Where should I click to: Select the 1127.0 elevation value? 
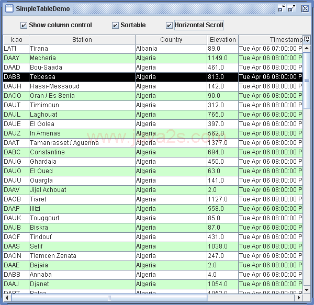[223, 199]
